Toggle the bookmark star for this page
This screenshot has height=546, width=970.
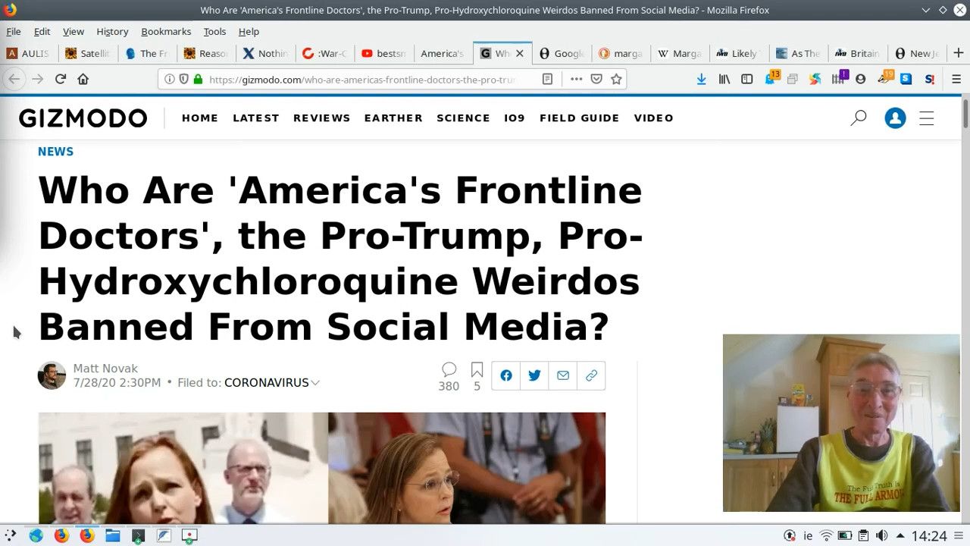[616, 79]
